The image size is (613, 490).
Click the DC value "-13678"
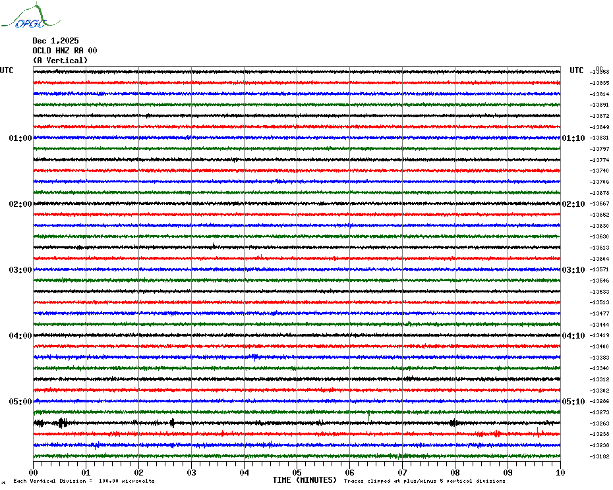pyautogui.click(x=599, y=193)
